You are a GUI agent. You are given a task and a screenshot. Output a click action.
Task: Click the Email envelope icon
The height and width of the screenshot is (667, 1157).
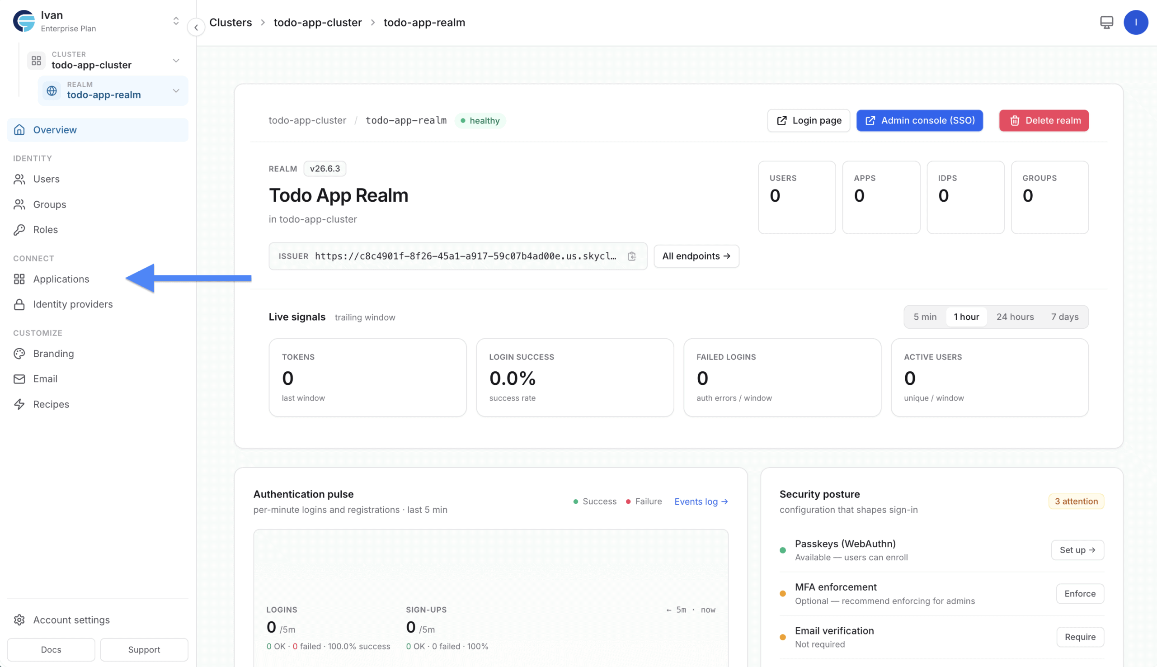point(19,379)
